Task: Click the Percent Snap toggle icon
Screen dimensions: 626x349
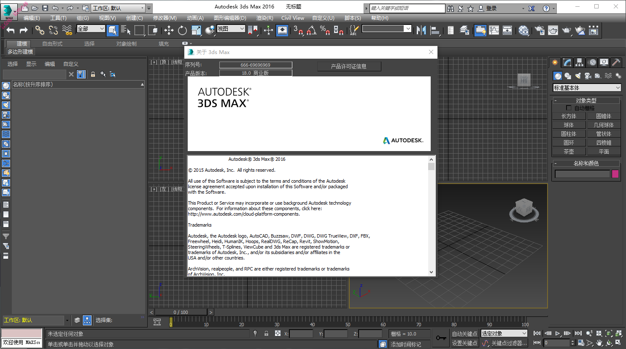Action: 325,30
